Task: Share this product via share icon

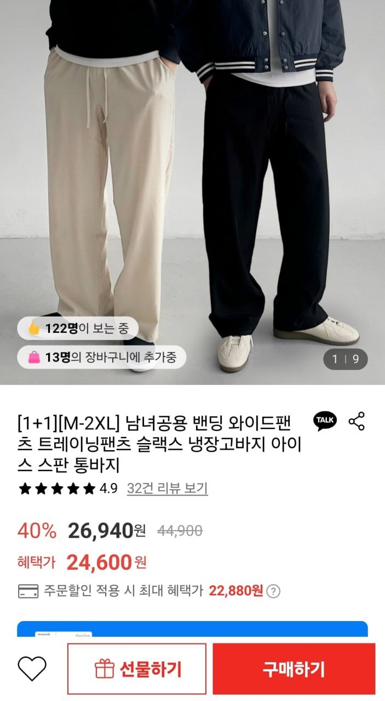Action: point(357,421)
